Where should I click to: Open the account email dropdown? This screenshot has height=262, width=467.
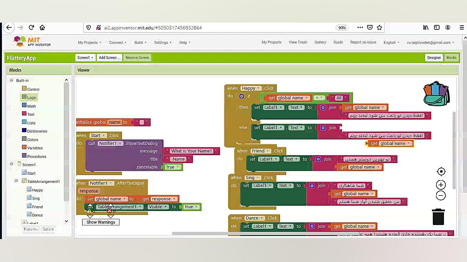click(x=431, y=42)
